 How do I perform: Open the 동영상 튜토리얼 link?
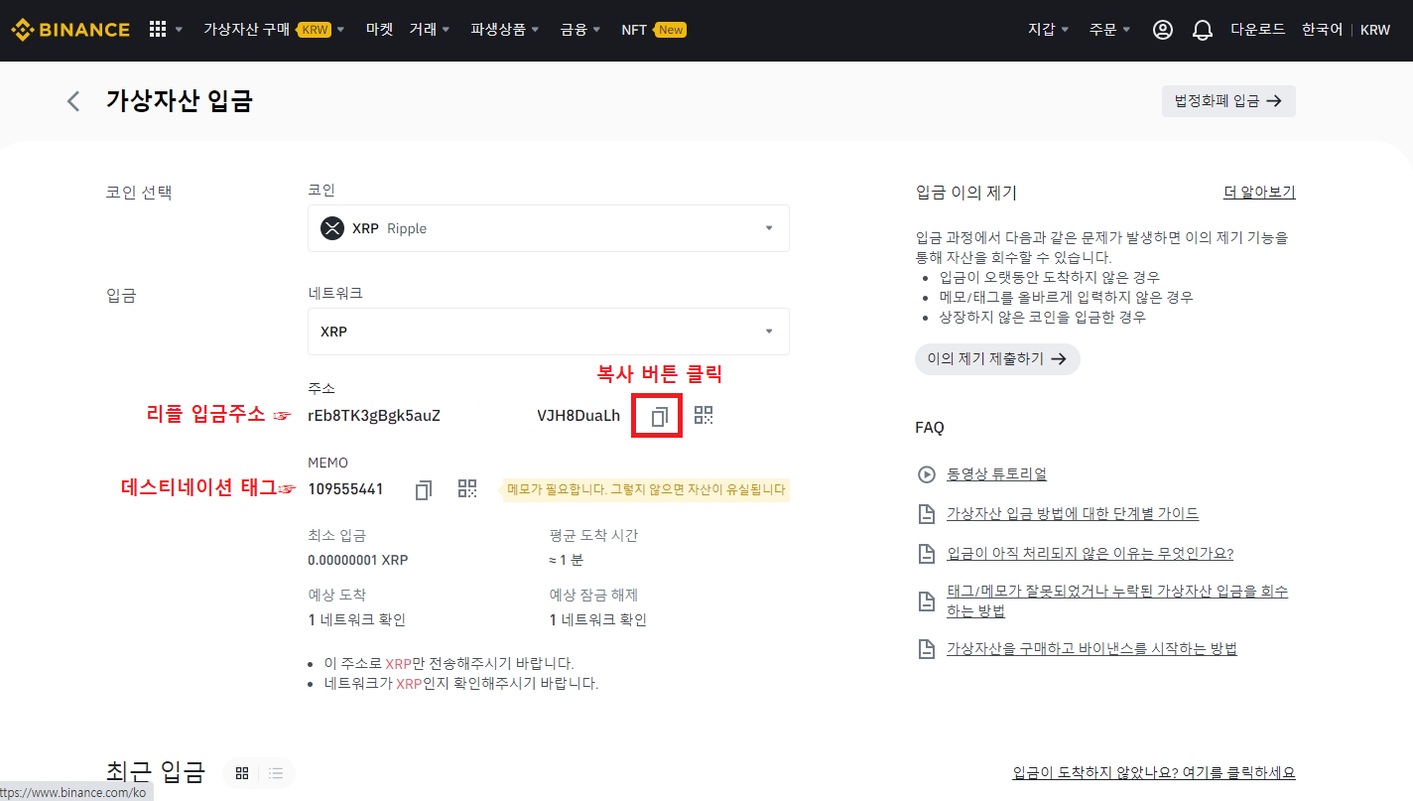997,474
